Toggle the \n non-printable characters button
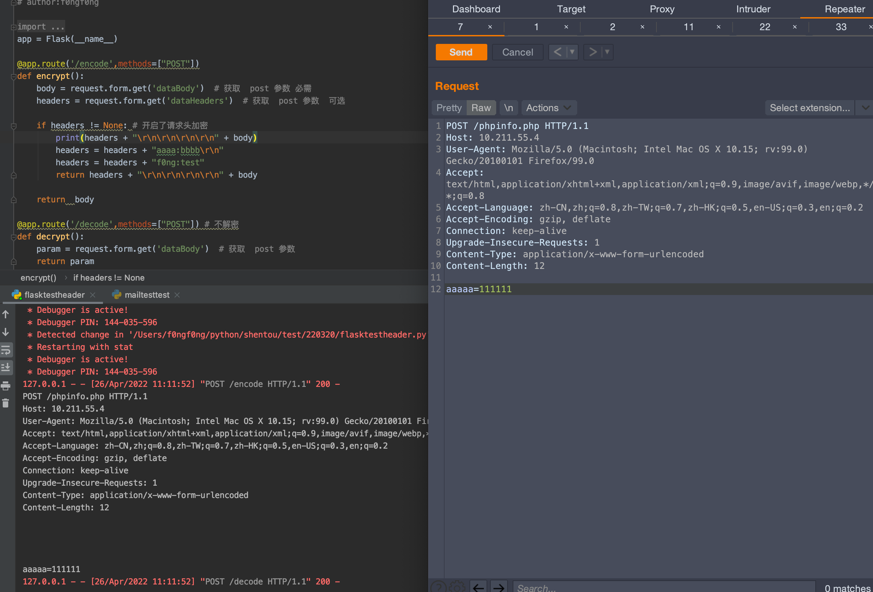 [x=509, y=108]
